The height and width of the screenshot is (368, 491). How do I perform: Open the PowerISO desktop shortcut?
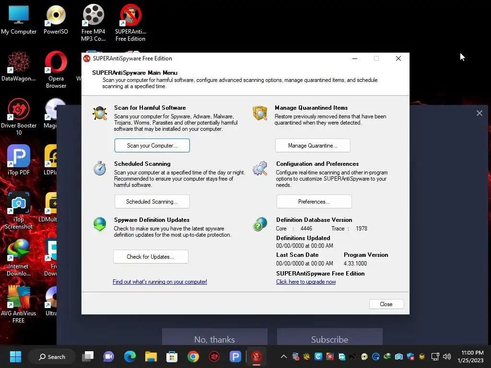(56, 19)
